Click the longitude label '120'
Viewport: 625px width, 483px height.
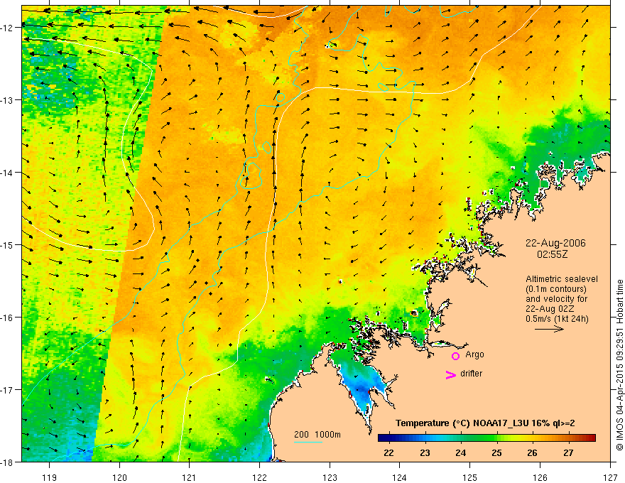pyautogui.click(x=119, y=477)
